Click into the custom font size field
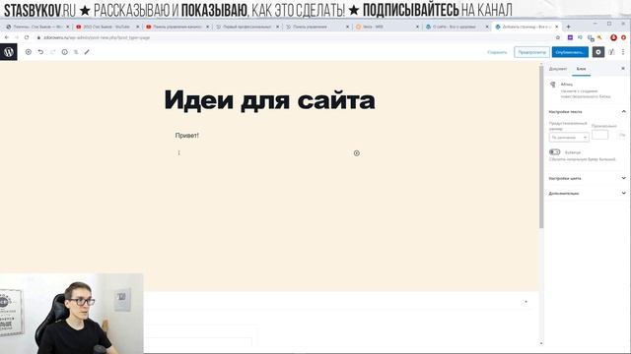The height and width of the screenshot is (354, 631). click(x=600, y=135)
